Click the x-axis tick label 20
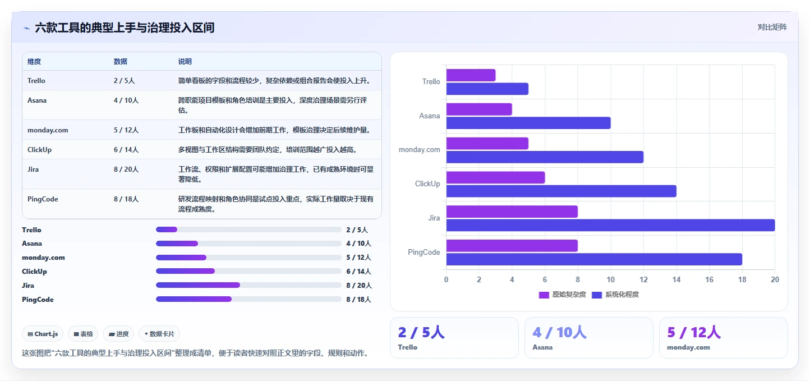 [775, 279]
